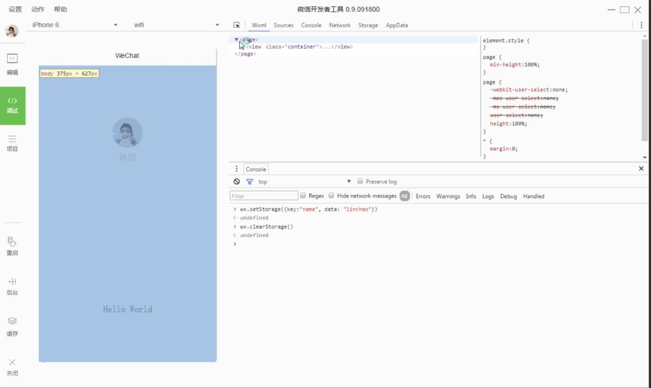Enable the Preserve log checkbox

point(360,181)
